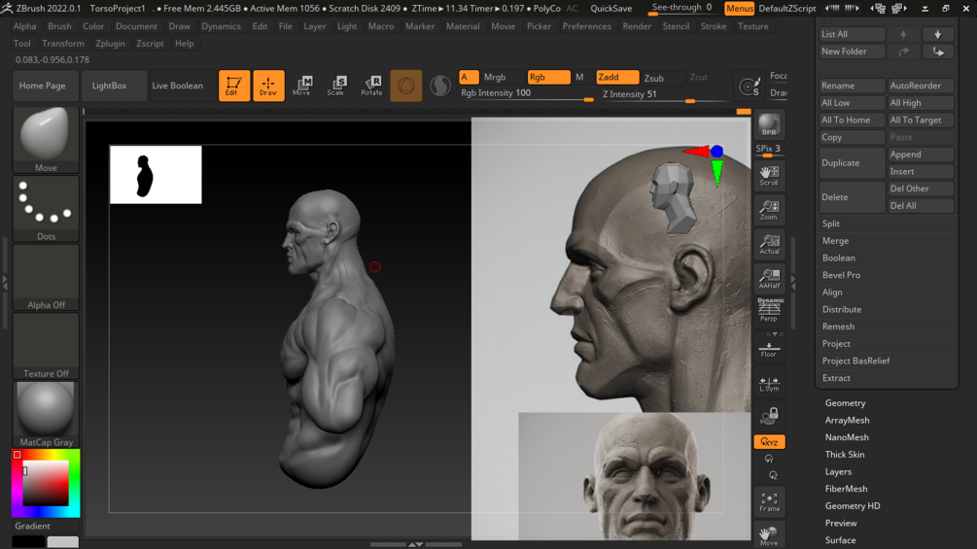Viewport: 977px width, 549px height.
Task: Click the AAHalf icon
Action: [769, 278]
